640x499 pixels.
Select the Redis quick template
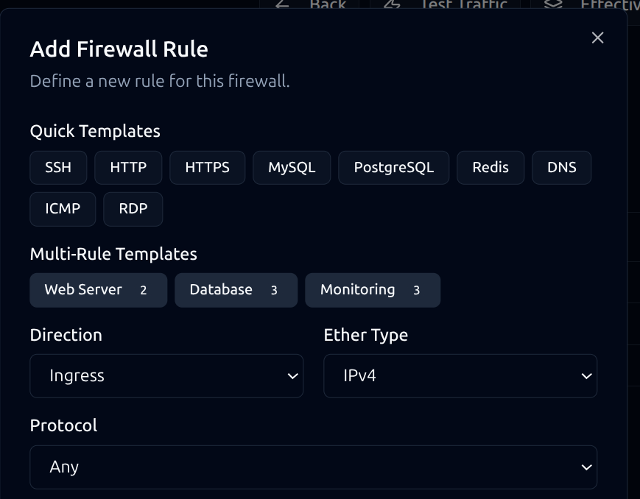pyautogui.click(x=490, y=167)
